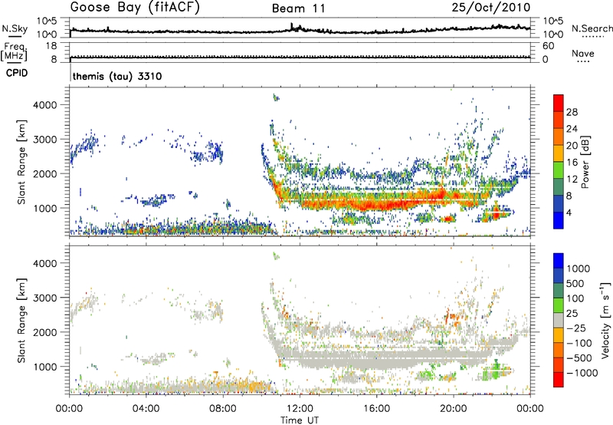The height and width of the screenshot is (425, 613).
Task: Click the sky noise trace in the top panel
Action: tap(300, 30)
